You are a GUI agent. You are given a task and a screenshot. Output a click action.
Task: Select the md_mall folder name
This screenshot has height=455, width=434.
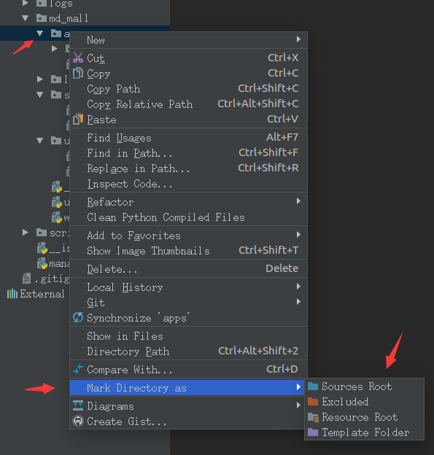69,18
